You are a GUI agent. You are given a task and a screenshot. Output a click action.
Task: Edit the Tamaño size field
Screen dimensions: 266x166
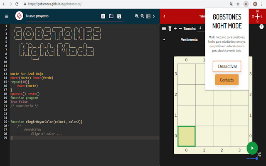(201, 28)
